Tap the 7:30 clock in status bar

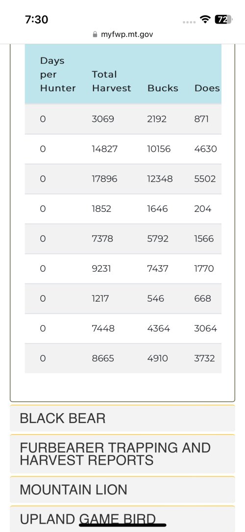click(x=37, y=19)
